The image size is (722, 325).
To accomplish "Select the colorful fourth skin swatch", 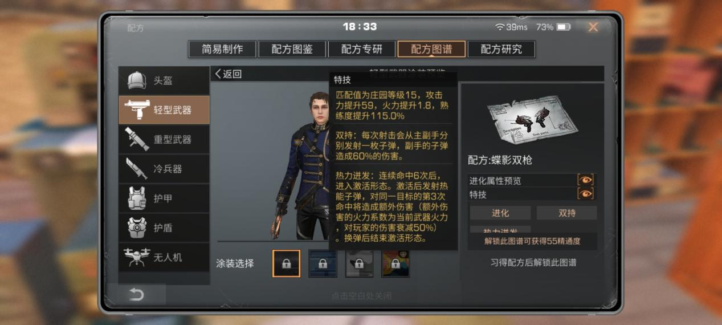I will coord(395,263).
